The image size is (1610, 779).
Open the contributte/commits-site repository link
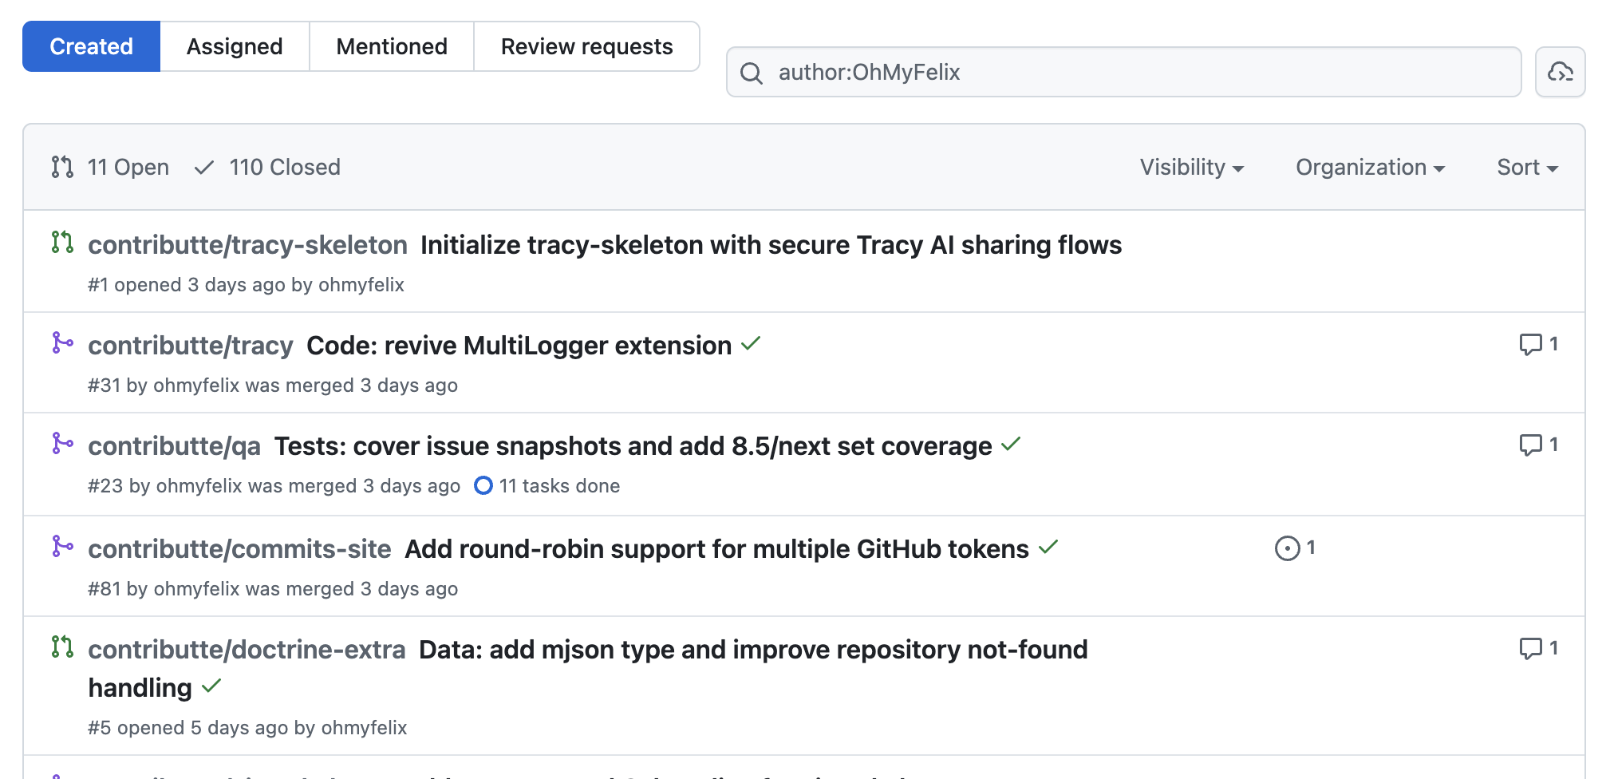[239, 548]
